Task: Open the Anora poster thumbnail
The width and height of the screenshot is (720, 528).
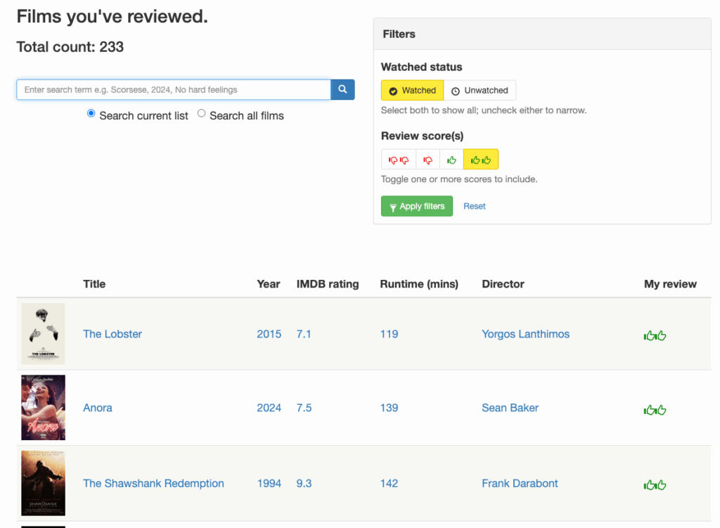Action: click(x=43, y=407)
